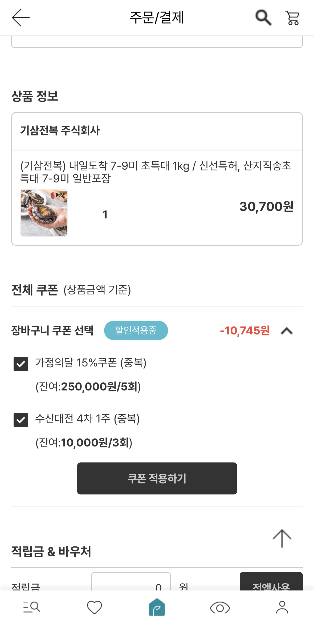
Task: Tap the back arrow icon
Action: tap(21, 18)
